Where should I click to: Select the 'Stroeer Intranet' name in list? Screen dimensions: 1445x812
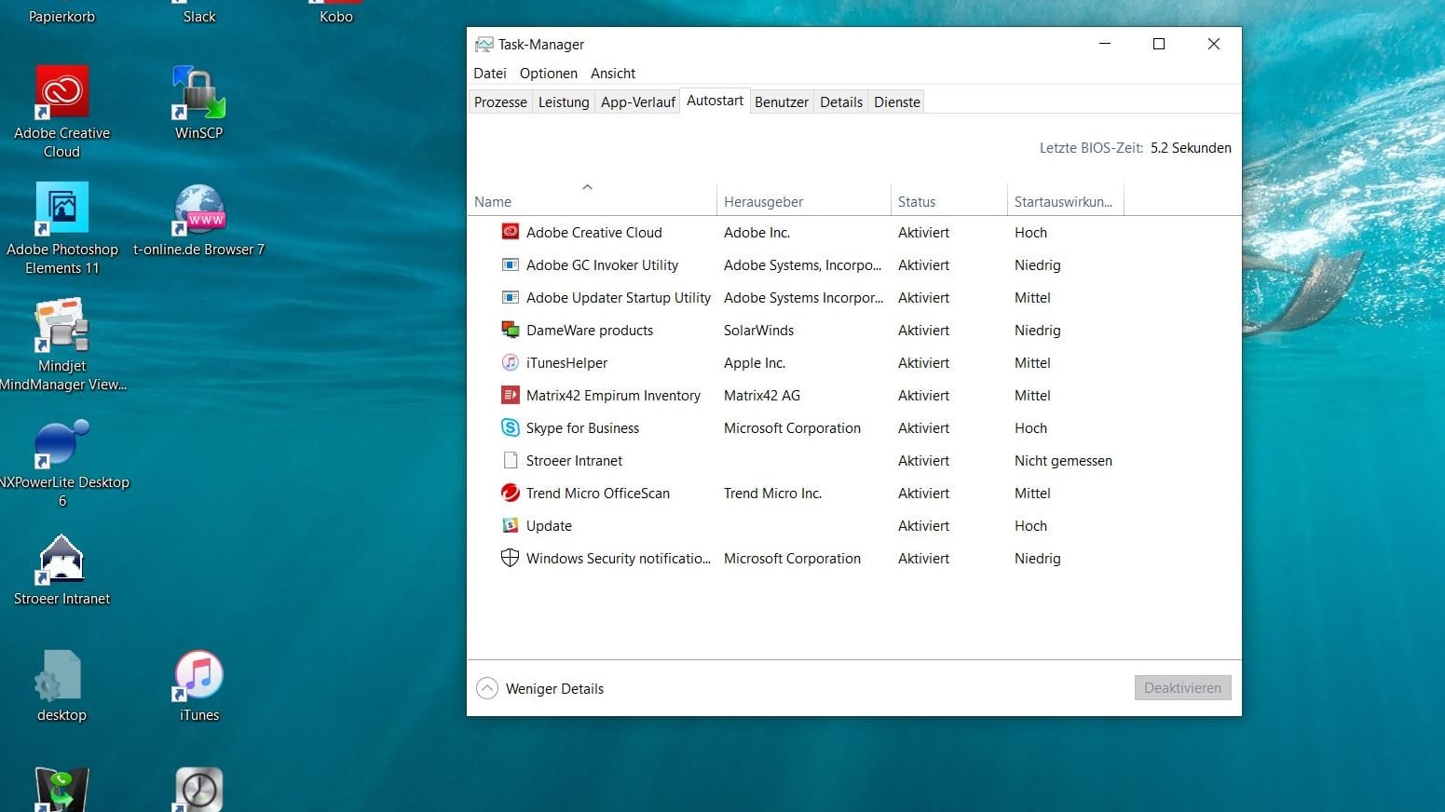[x=574, y=461]
